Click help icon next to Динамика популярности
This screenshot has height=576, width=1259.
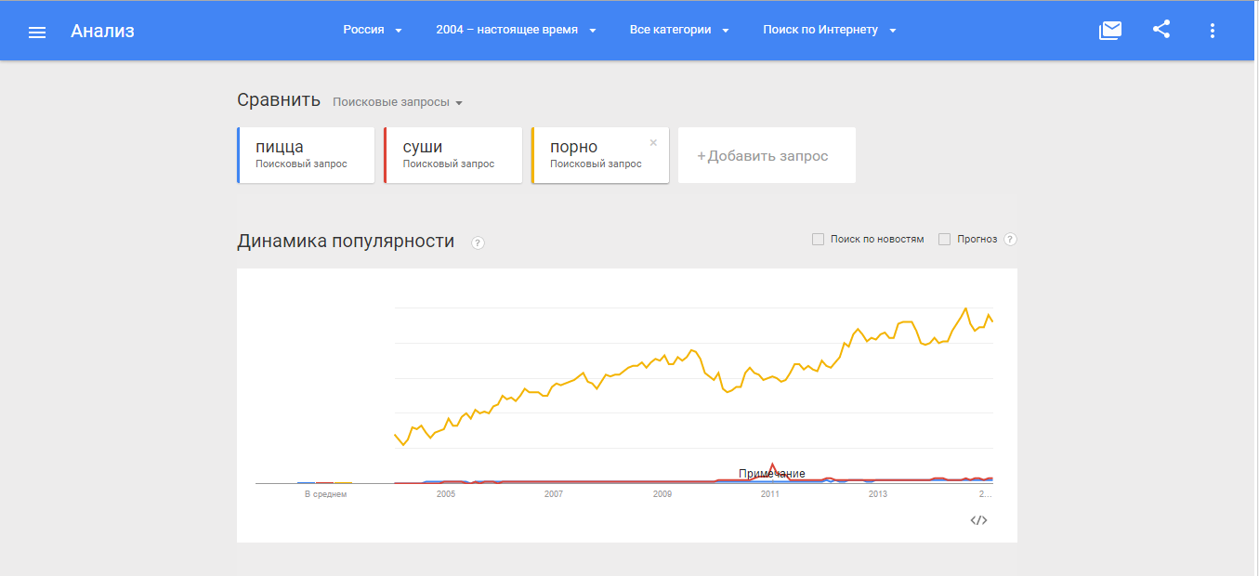[x=478, y=243]
